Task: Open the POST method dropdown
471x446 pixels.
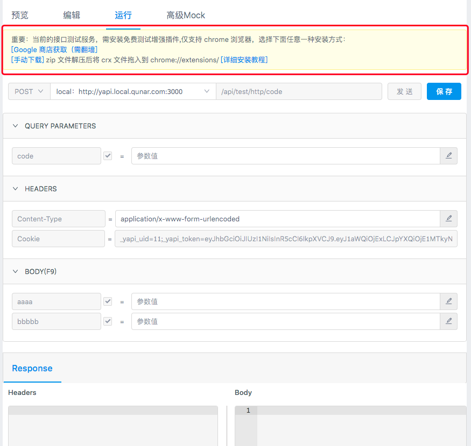Action: (29, 91)
